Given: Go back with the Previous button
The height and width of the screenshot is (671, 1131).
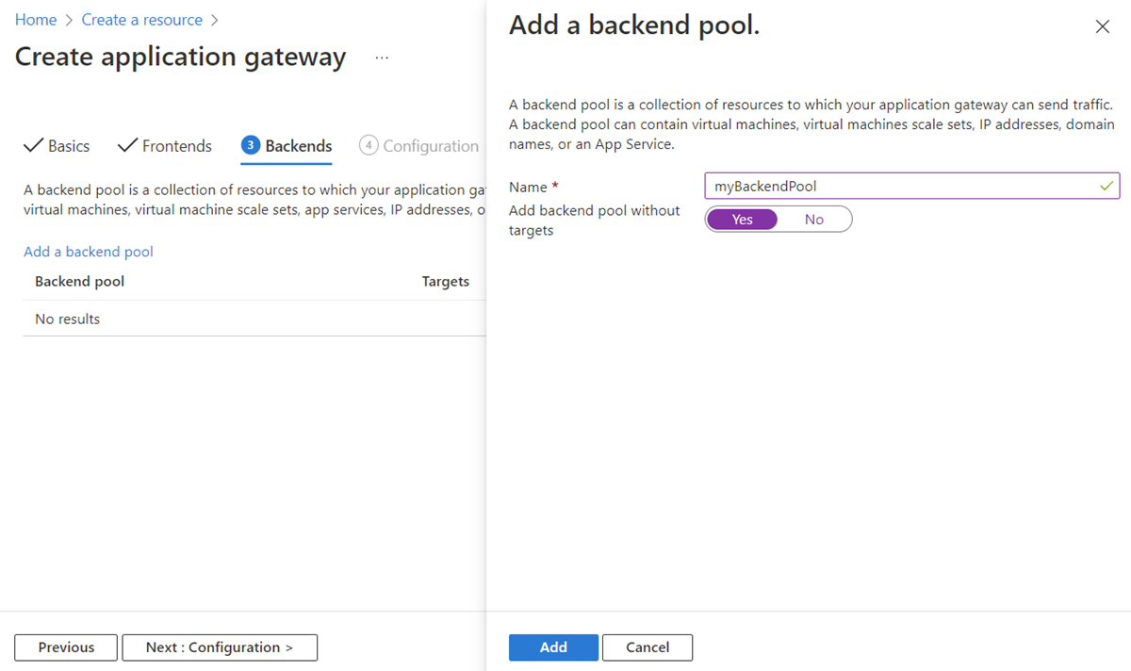Looking at the screenshot, I should tap(66, 647).
